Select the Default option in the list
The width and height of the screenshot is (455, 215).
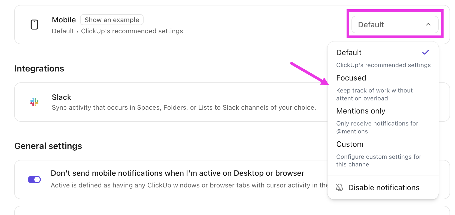point(349,53)
